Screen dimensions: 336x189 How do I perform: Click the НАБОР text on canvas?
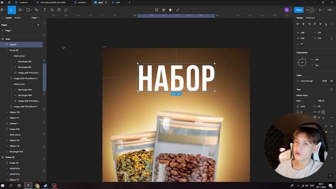(x=176, y=78)
